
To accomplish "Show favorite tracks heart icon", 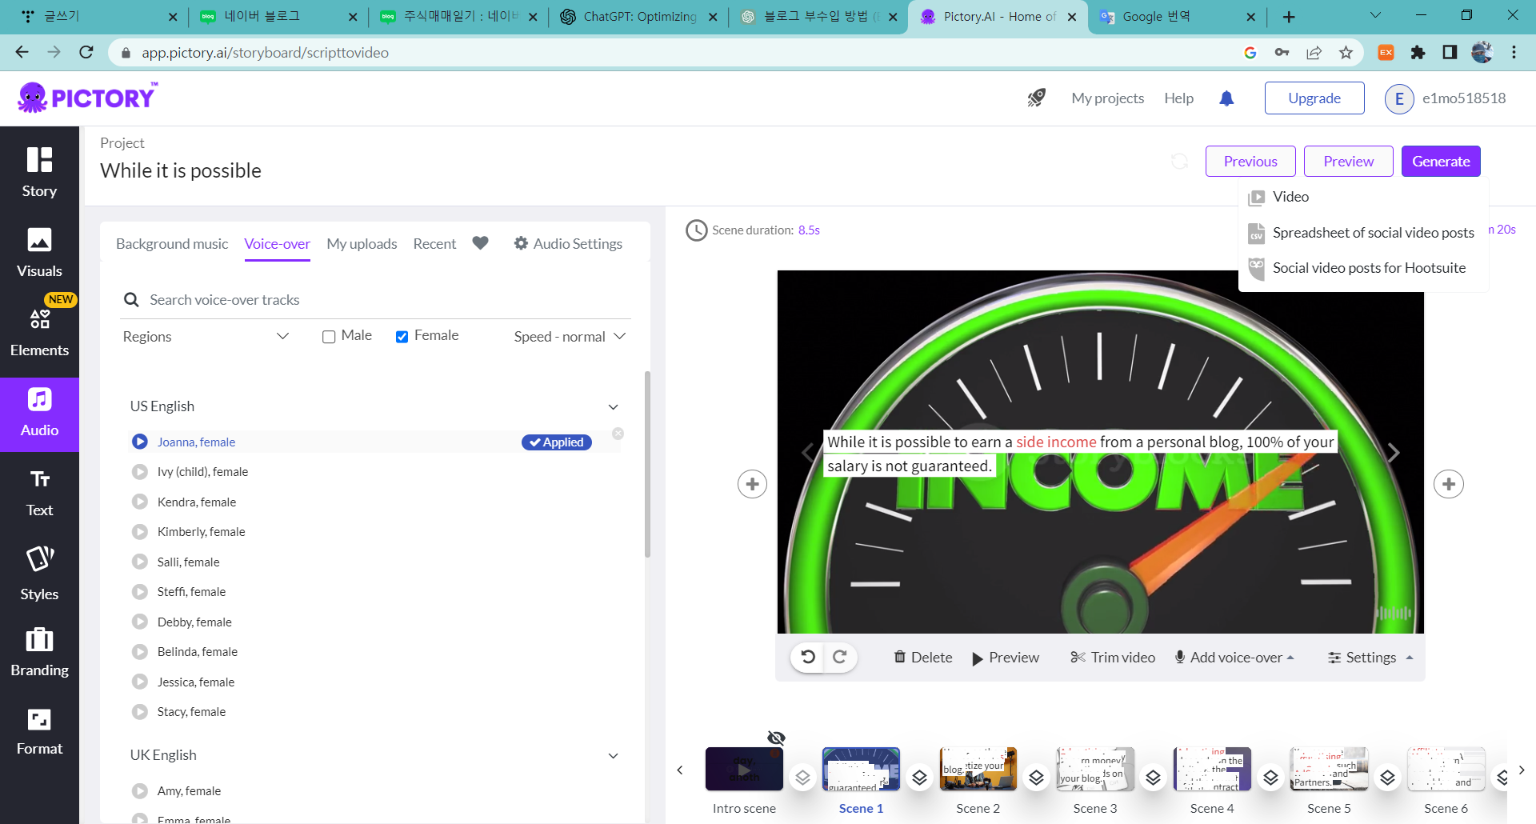I will click(480, 243).
